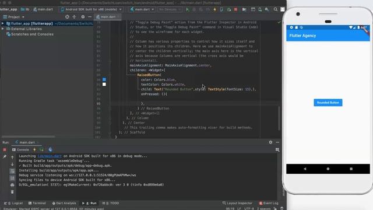Click lib breadcrumb in navigation bar
Image resolution: width=373 pixels, height=210 pixels.
(25, 9)
